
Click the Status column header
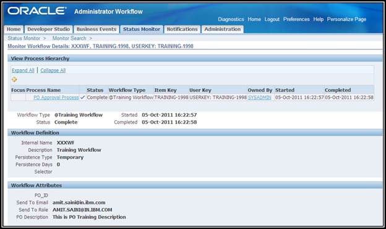pos(95,90)
